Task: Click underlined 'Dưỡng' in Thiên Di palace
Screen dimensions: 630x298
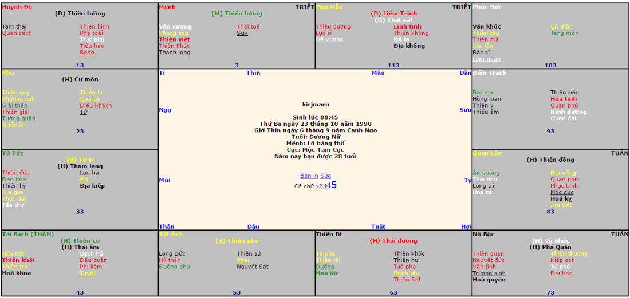Action: [x=325, y=267]
